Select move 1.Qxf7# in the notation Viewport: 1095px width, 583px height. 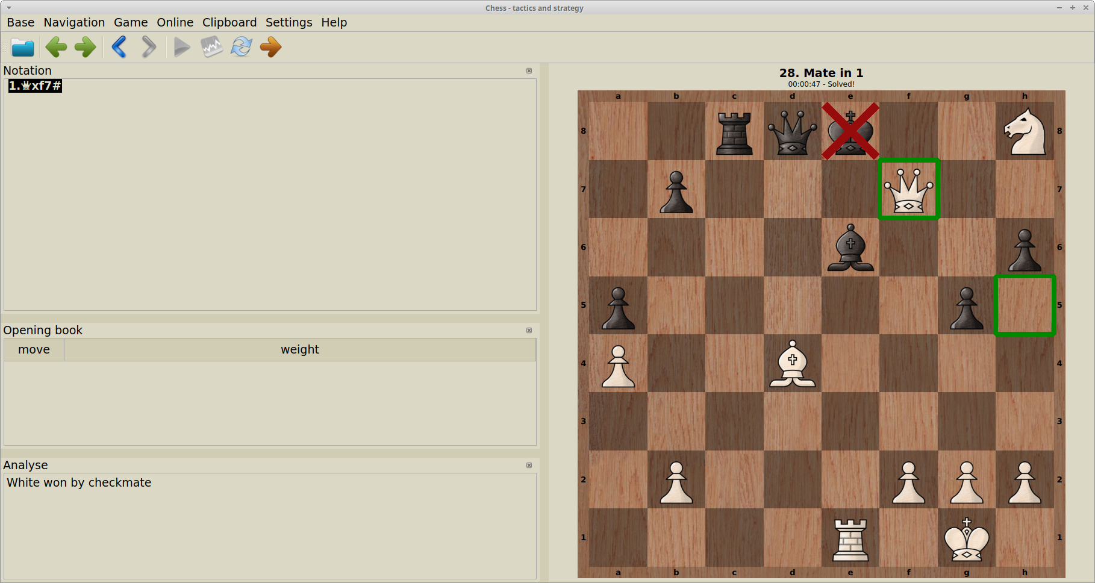(34, 86)
